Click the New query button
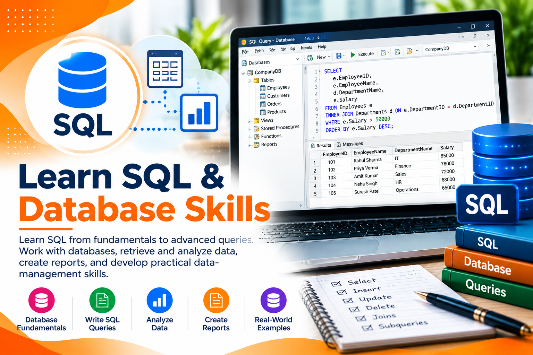This screenshot has height=355, width=533. click(x=316, y=57)
